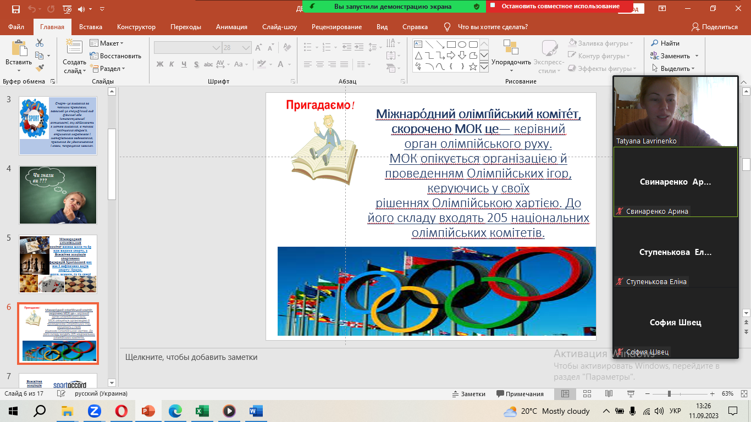Image resolution: width=751 pixels, height=422 pixels.
Task: Click Tatyana Lavrinenko video tile in Zoom panel
Action: 675,111
